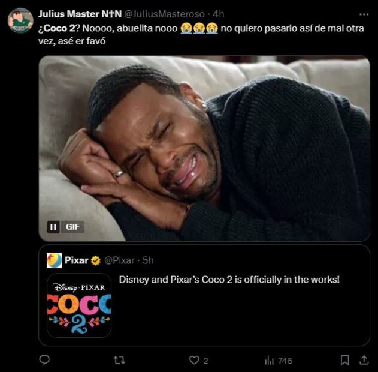Open the Pixar account name in quote
The width and height of the screenshot is (378, 372).
[77, 260]
